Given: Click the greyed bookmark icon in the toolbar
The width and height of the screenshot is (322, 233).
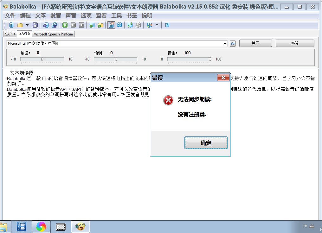Looking at the screenshot, I should click(x=138, y=25).
